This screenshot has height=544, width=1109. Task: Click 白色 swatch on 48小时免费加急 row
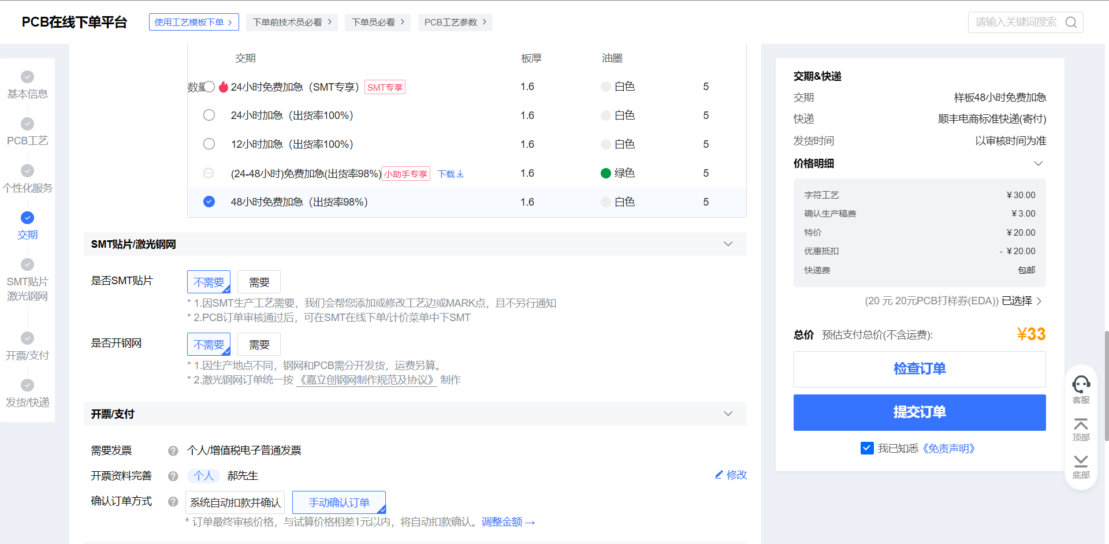[606, 202]
